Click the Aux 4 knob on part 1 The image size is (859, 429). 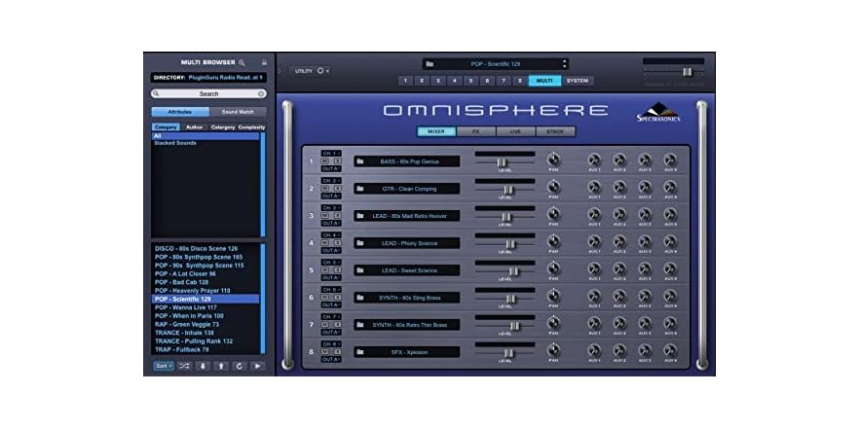click(x=670, y=160)
